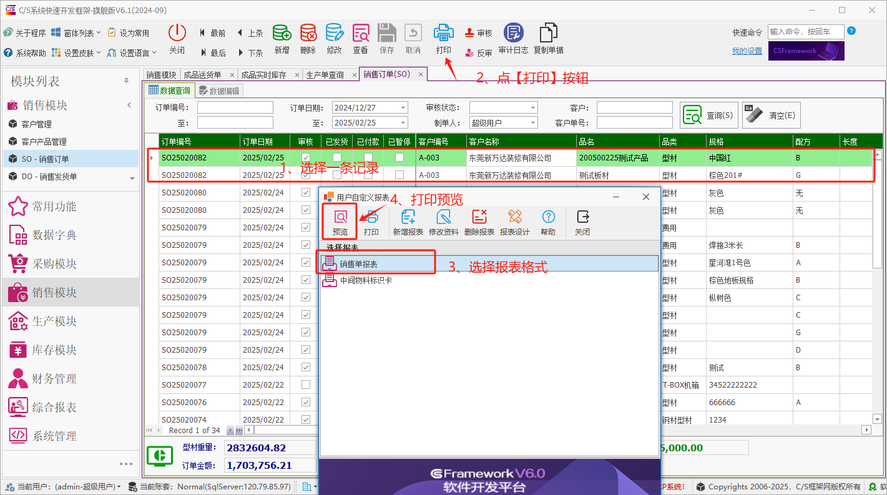Collapse the 销售模块 sidebar group chevron
The height and width of the screenshot is (495, 887).
point(129,105)
